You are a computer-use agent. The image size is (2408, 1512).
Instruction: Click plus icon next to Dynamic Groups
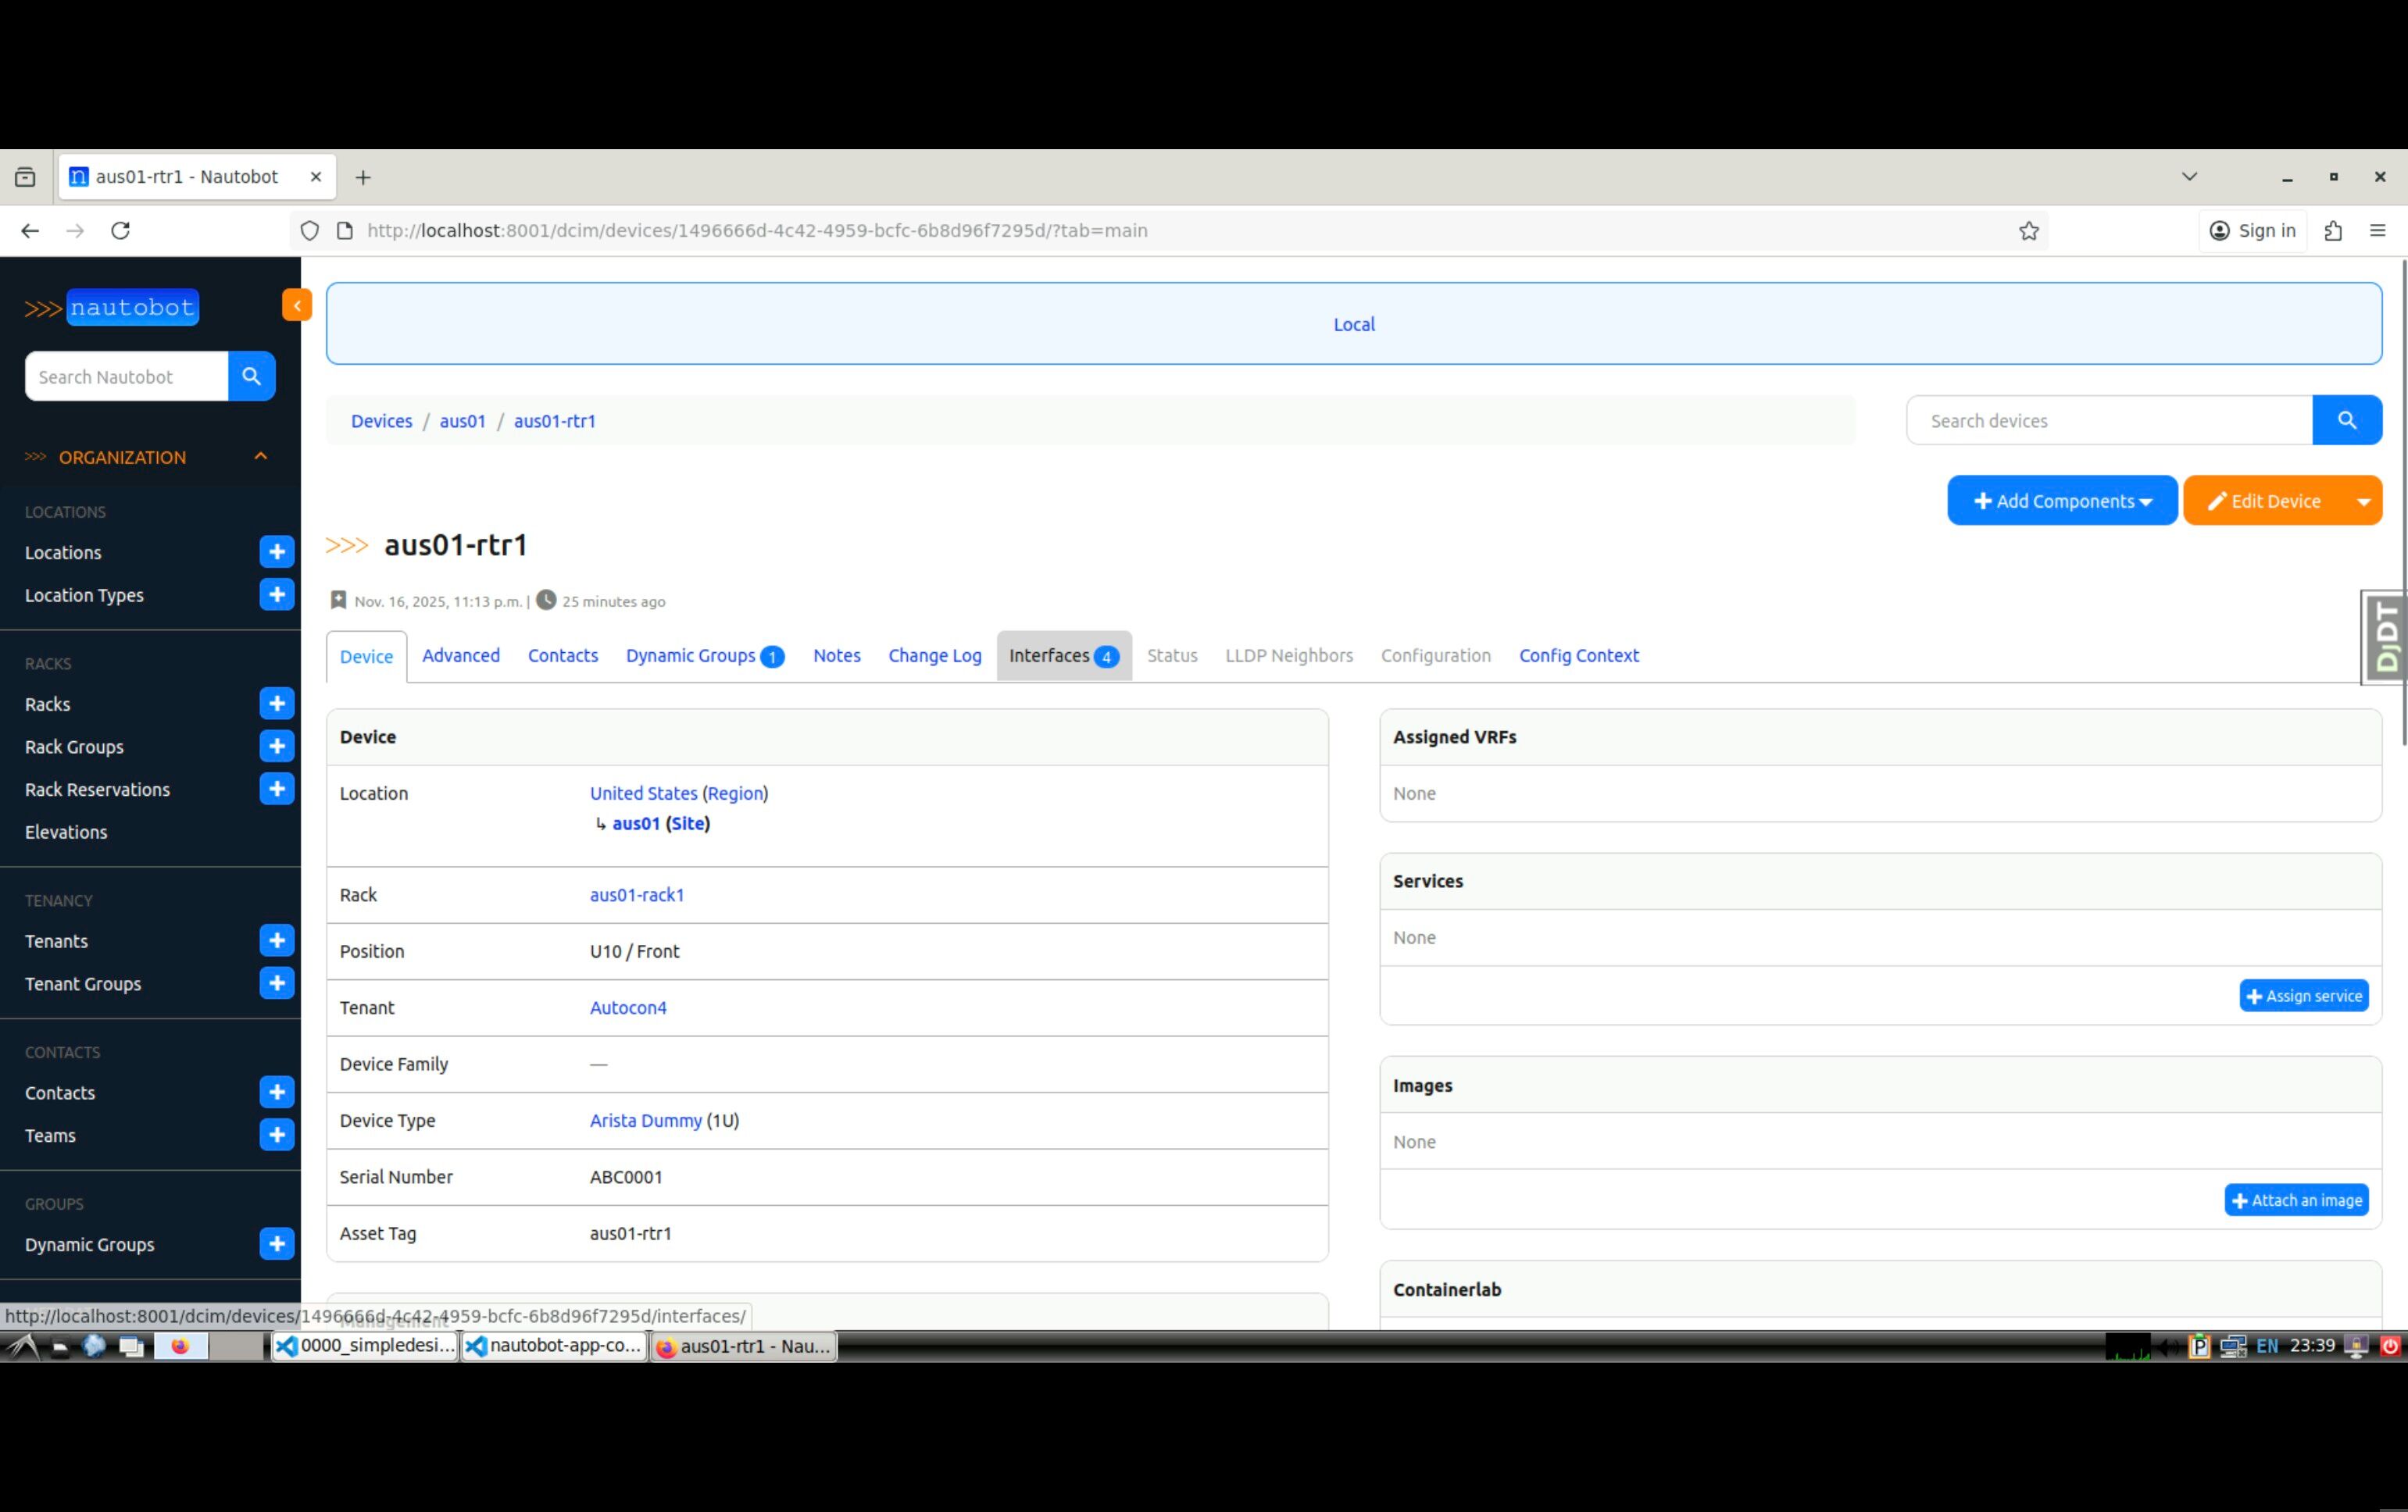(x=276, y=1244)
